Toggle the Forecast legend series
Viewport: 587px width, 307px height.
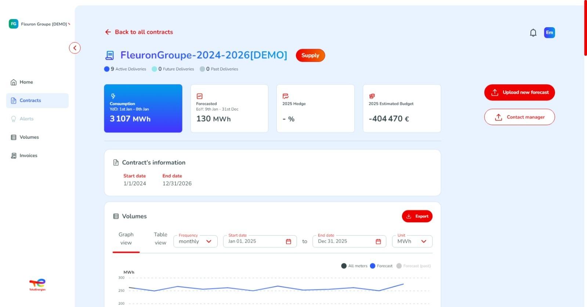point(381,266)
